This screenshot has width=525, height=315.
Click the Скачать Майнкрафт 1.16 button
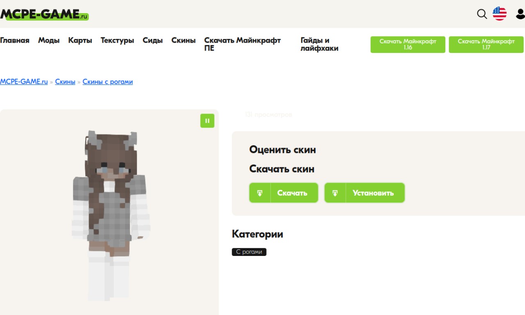(x=408, y=44)
